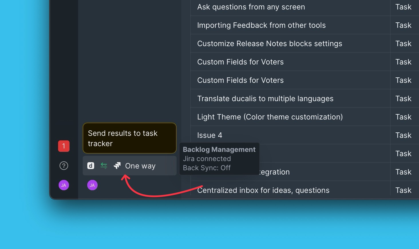Image resolution: width=419 pixels, height=249 pixels.
Task: Open 'Centralized inbox for ideas, questions' issue
Action: click(x=263, y=190)
